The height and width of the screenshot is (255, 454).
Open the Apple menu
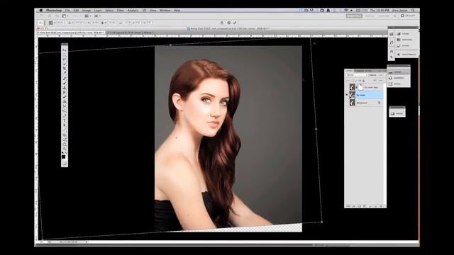(41, 11)
